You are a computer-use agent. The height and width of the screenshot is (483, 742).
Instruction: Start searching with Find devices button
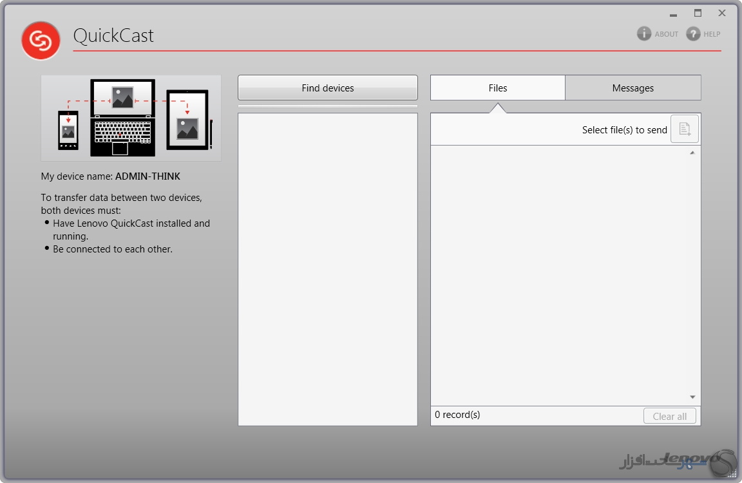pos(327,88)
